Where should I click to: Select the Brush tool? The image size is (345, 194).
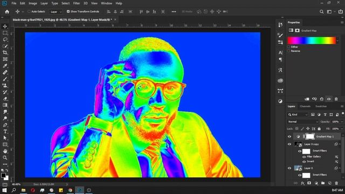click(5, 79)
